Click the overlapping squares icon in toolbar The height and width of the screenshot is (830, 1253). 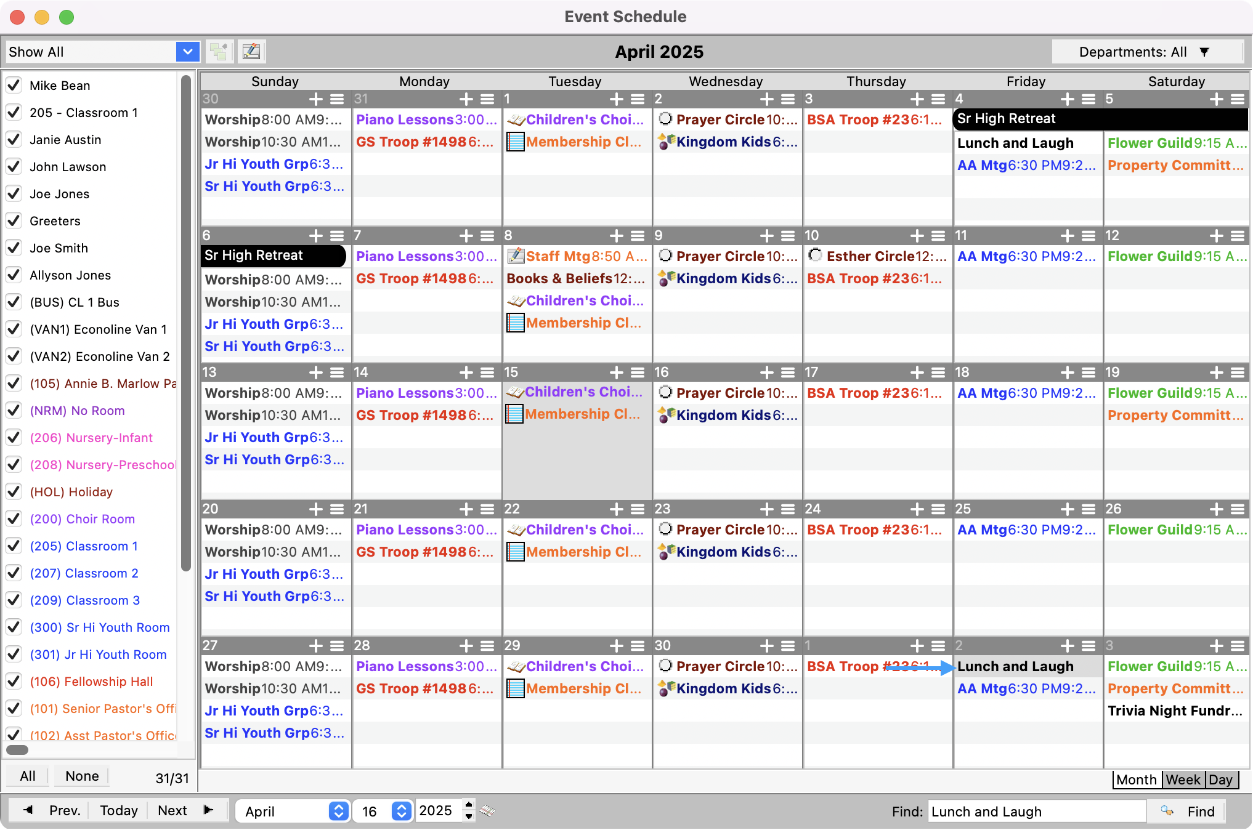point(219,51)
